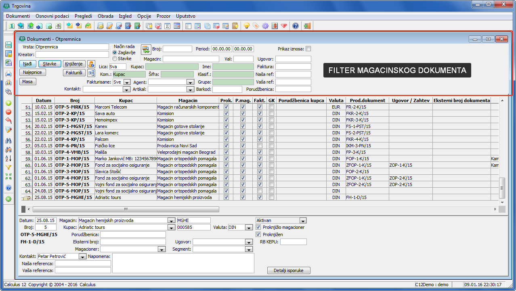Open the Agent dropdown in filter
This screenshot has height=291, width=516.
[x=191, y=82]
